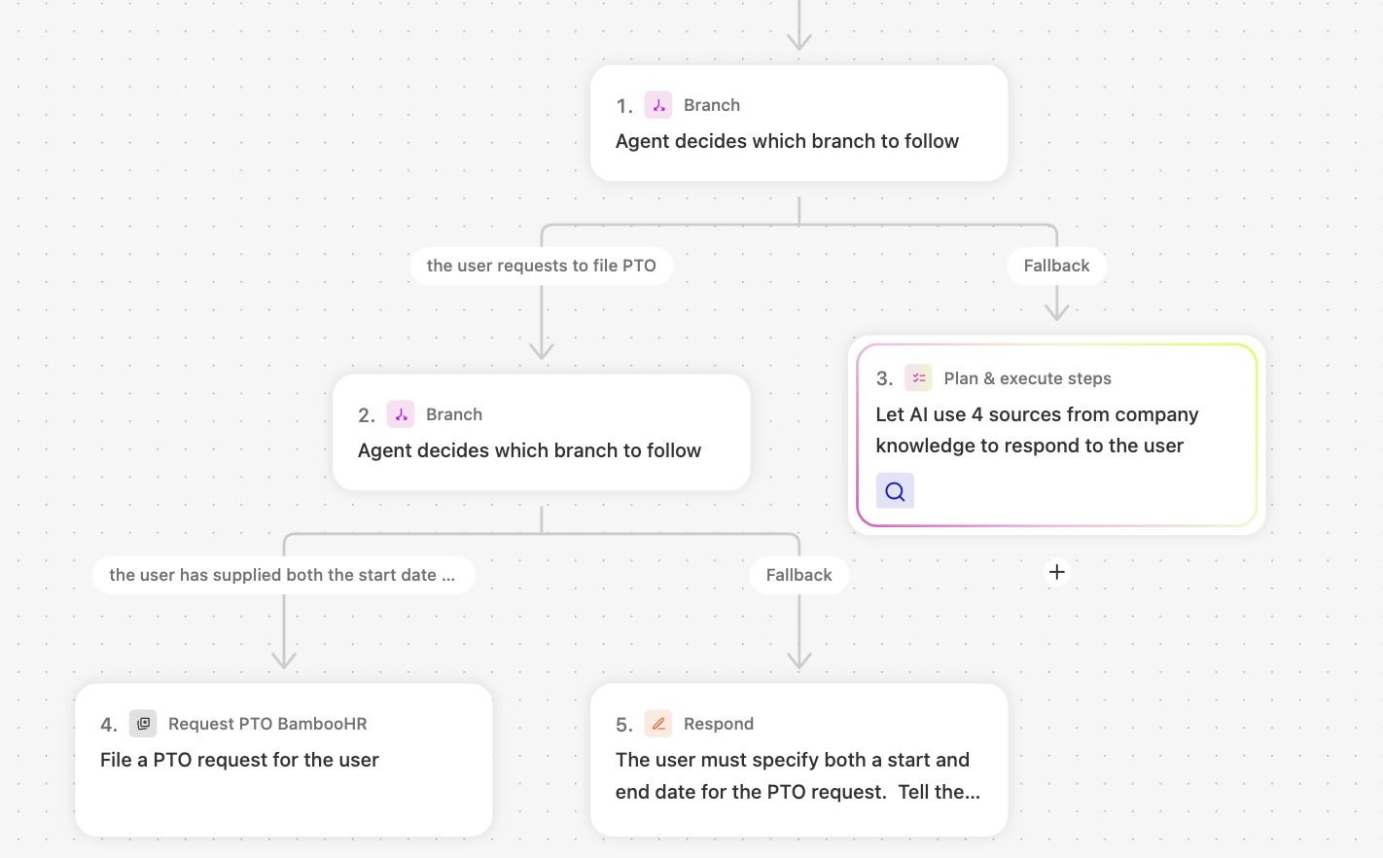
Task: Click the branch icon in step 1
Action: (x=658, y=105)
